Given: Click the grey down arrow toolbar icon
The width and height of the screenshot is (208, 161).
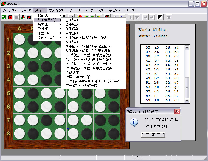Looking at the screenshot, I should click(x=130, y=17).
